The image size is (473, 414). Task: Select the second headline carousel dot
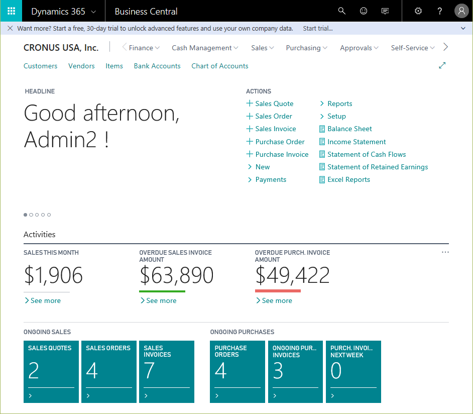coord(31,215)
